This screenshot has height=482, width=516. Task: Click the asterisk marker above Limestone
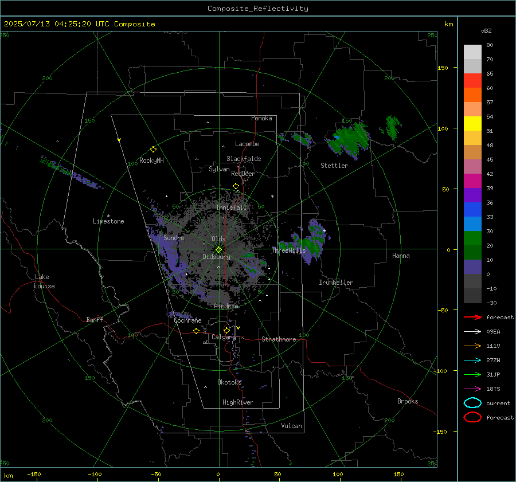(x=108, y=216)
